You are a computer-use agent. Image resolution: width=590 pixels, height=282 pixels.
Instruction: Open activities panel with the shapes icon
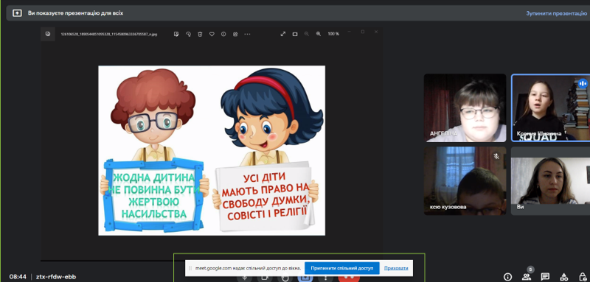[564, 277]
